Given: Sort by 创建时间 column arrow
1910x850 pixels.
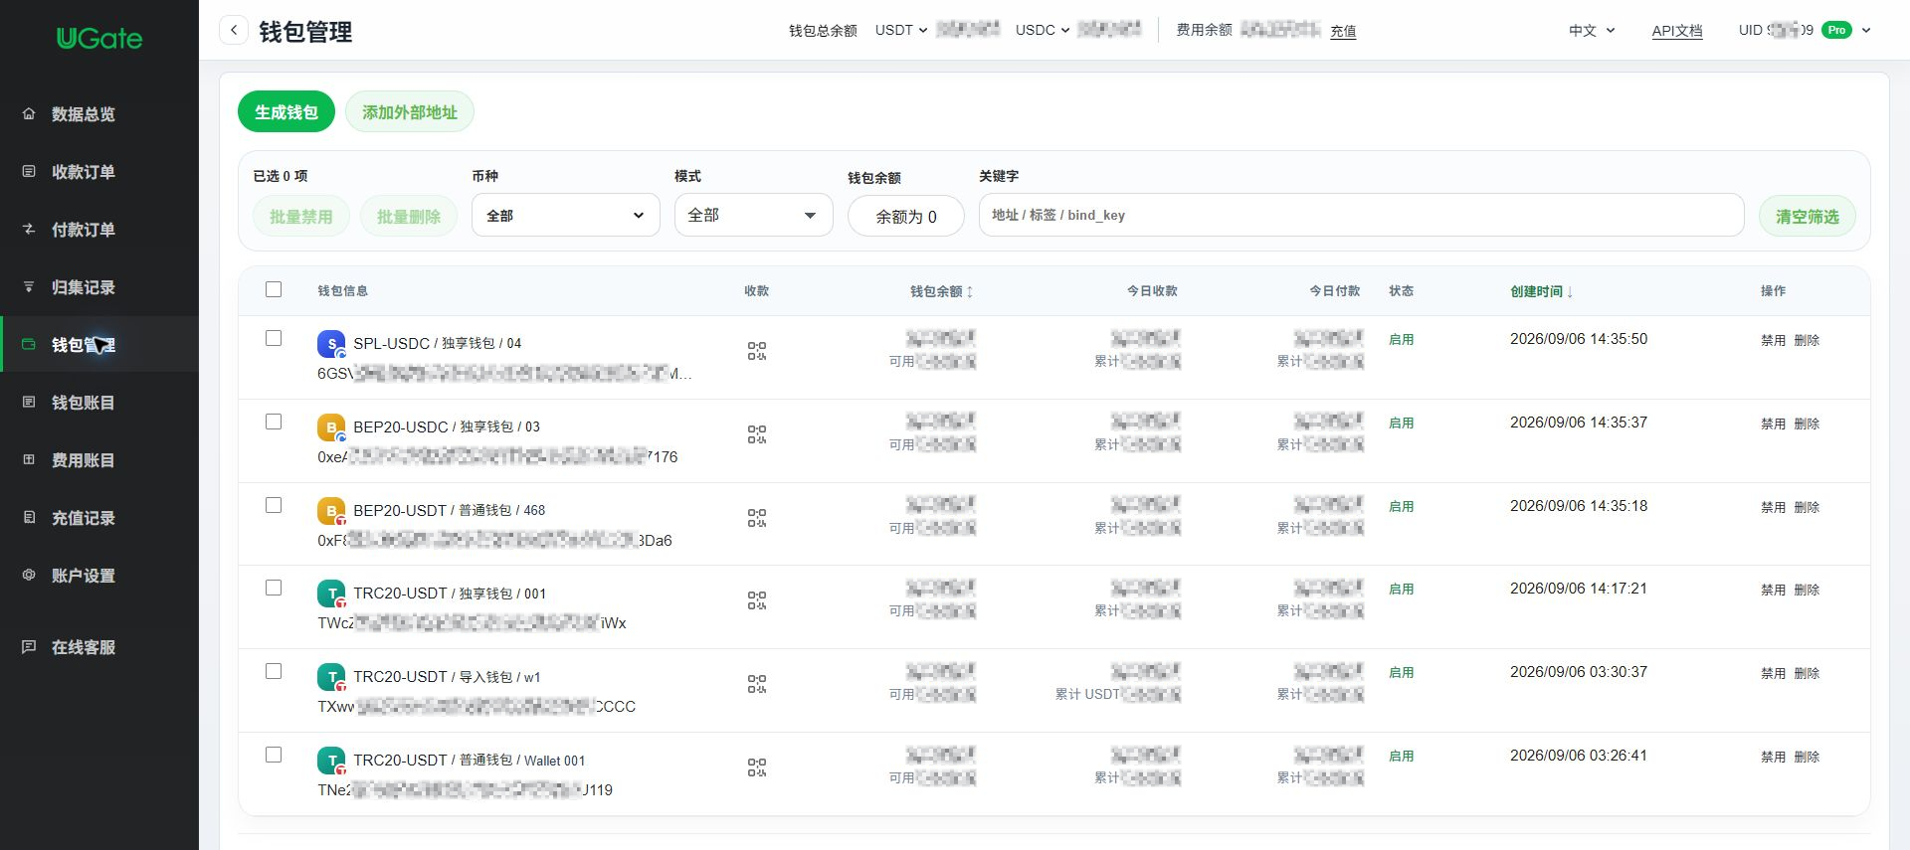Looking at the screenshot, I should [x=1570, y=291].
